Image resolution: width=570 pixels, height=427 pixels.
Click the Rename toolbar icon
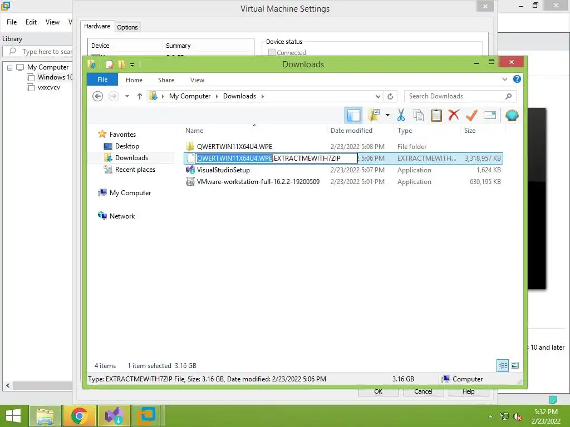coord(490,116)
